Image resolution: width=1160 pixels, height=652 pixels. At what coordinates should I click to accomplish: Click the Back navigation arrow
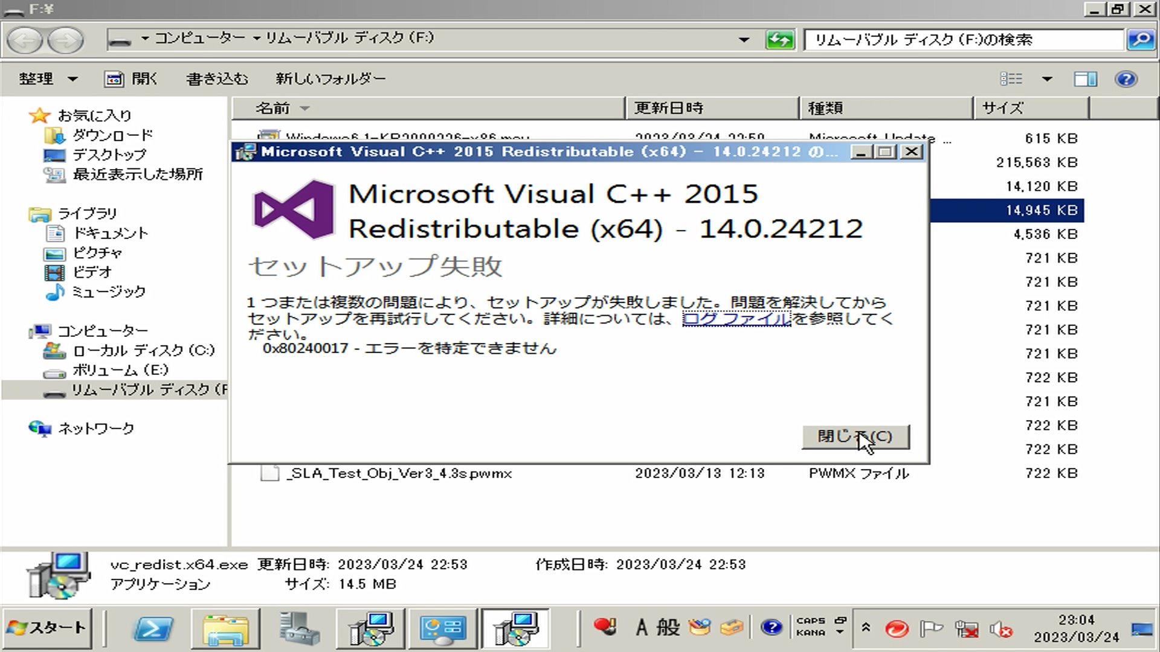tap(24, 40)
